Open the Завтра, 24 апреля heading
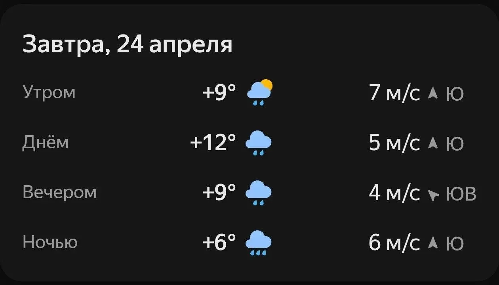Viewport: 499px width, 285px height. (128, 44)
